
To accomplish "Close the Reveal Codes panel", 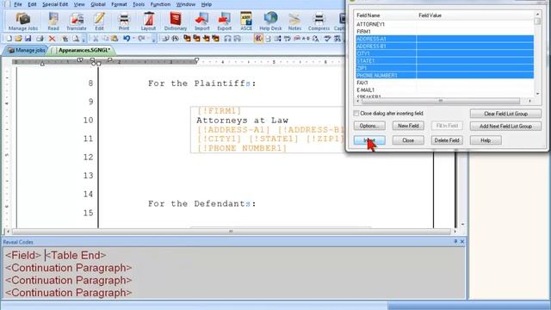I will pyautogui.click(x=462, y=241).
